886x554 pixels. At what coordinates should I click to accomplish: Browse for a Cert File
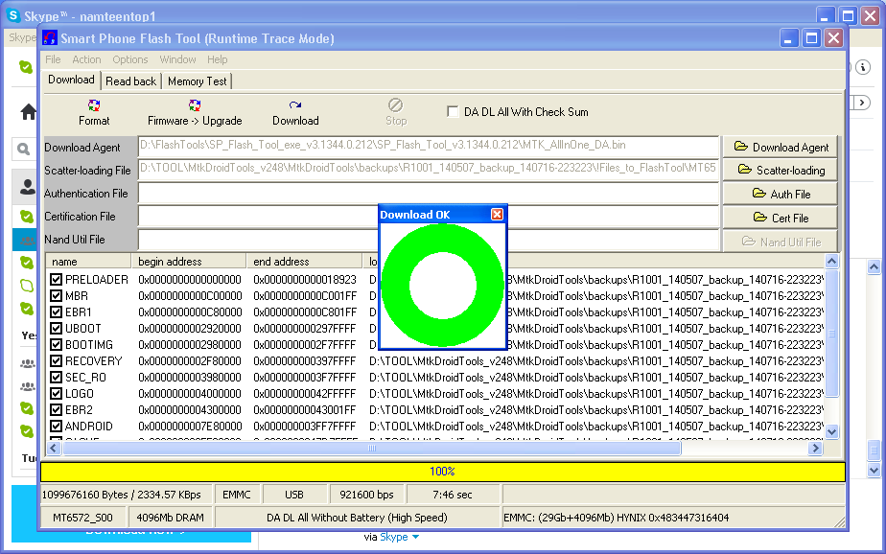tap(781, 218)
